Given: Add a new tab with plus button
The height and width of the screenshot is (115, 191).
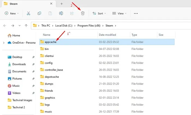Looking at the screenshot, I should pos(61,4).
